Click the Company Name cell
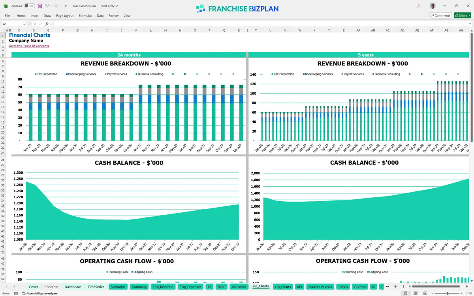This screenshot has width=474, height=296. (x=26, y=41)
